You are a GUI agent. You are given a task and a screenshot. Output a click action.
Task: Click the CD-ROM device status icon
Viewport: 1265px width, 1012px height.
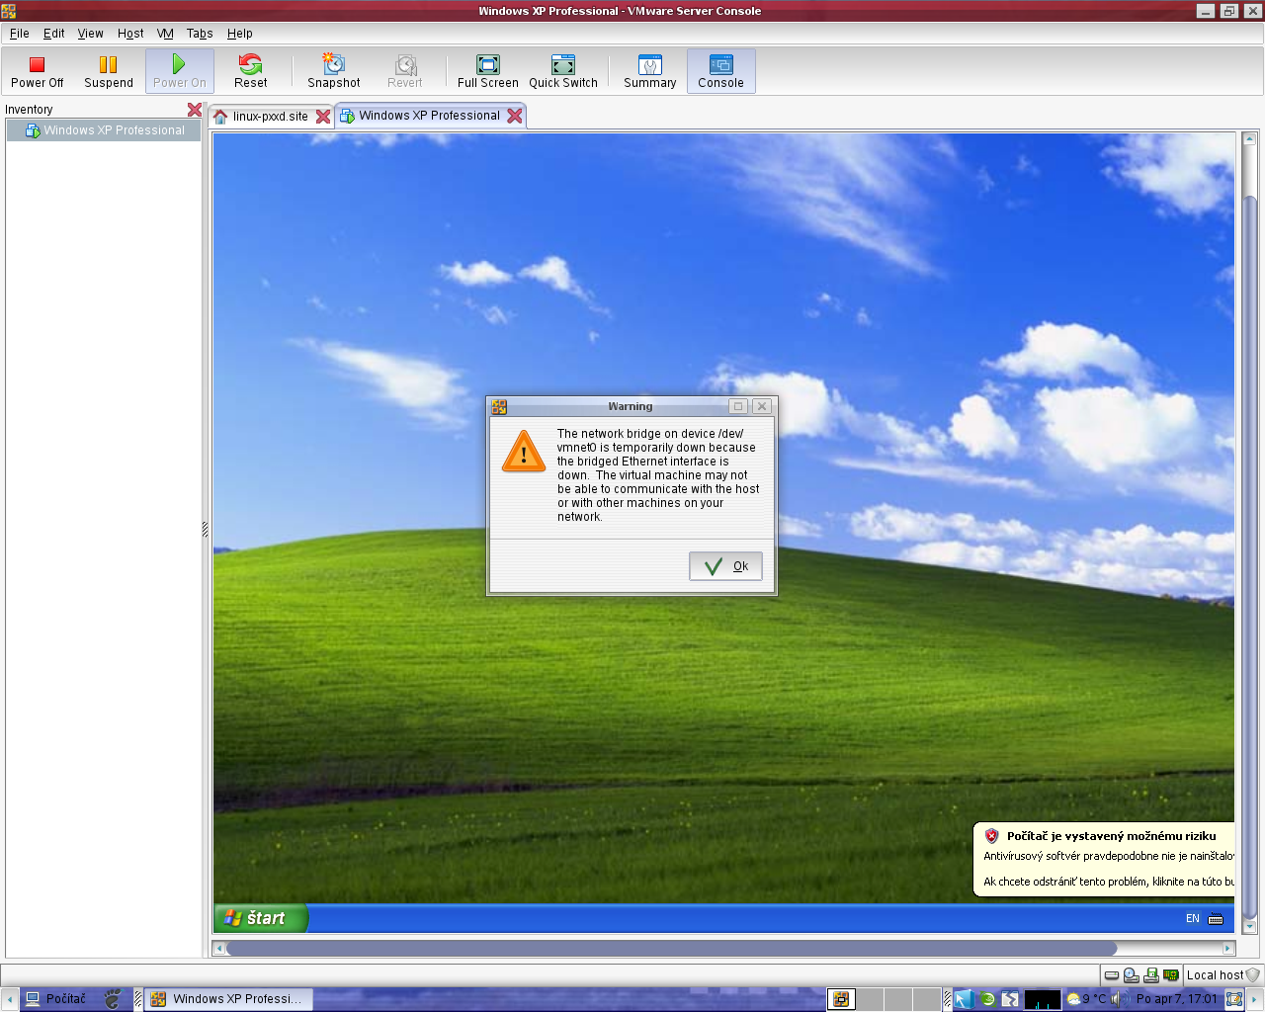pos(1132,975)
